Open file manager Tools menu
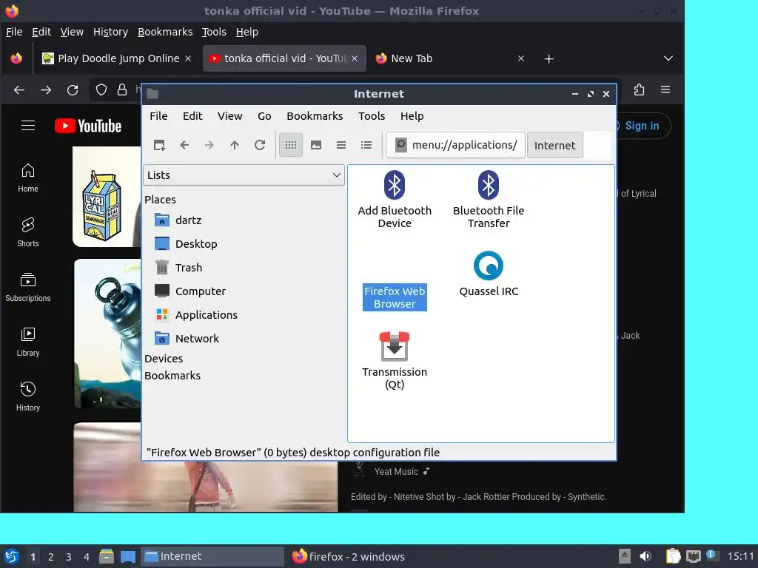Viewport: 758px width, 568px height. click(372, 116)
